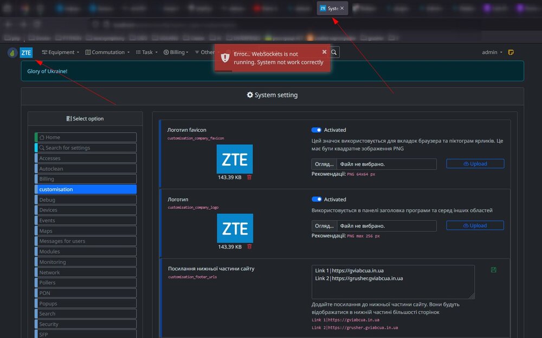The width and height of the screenshot is (542, 338).
Task: Click the round pear icon at top left
Action: point(12,53)
